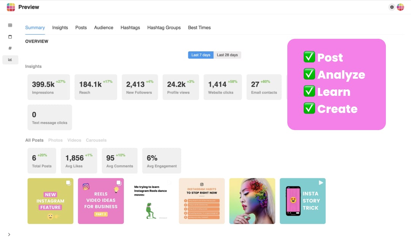Filter posts by Carousels
The height and width of the screenshot is (240, 411).
tap(96, 140)
